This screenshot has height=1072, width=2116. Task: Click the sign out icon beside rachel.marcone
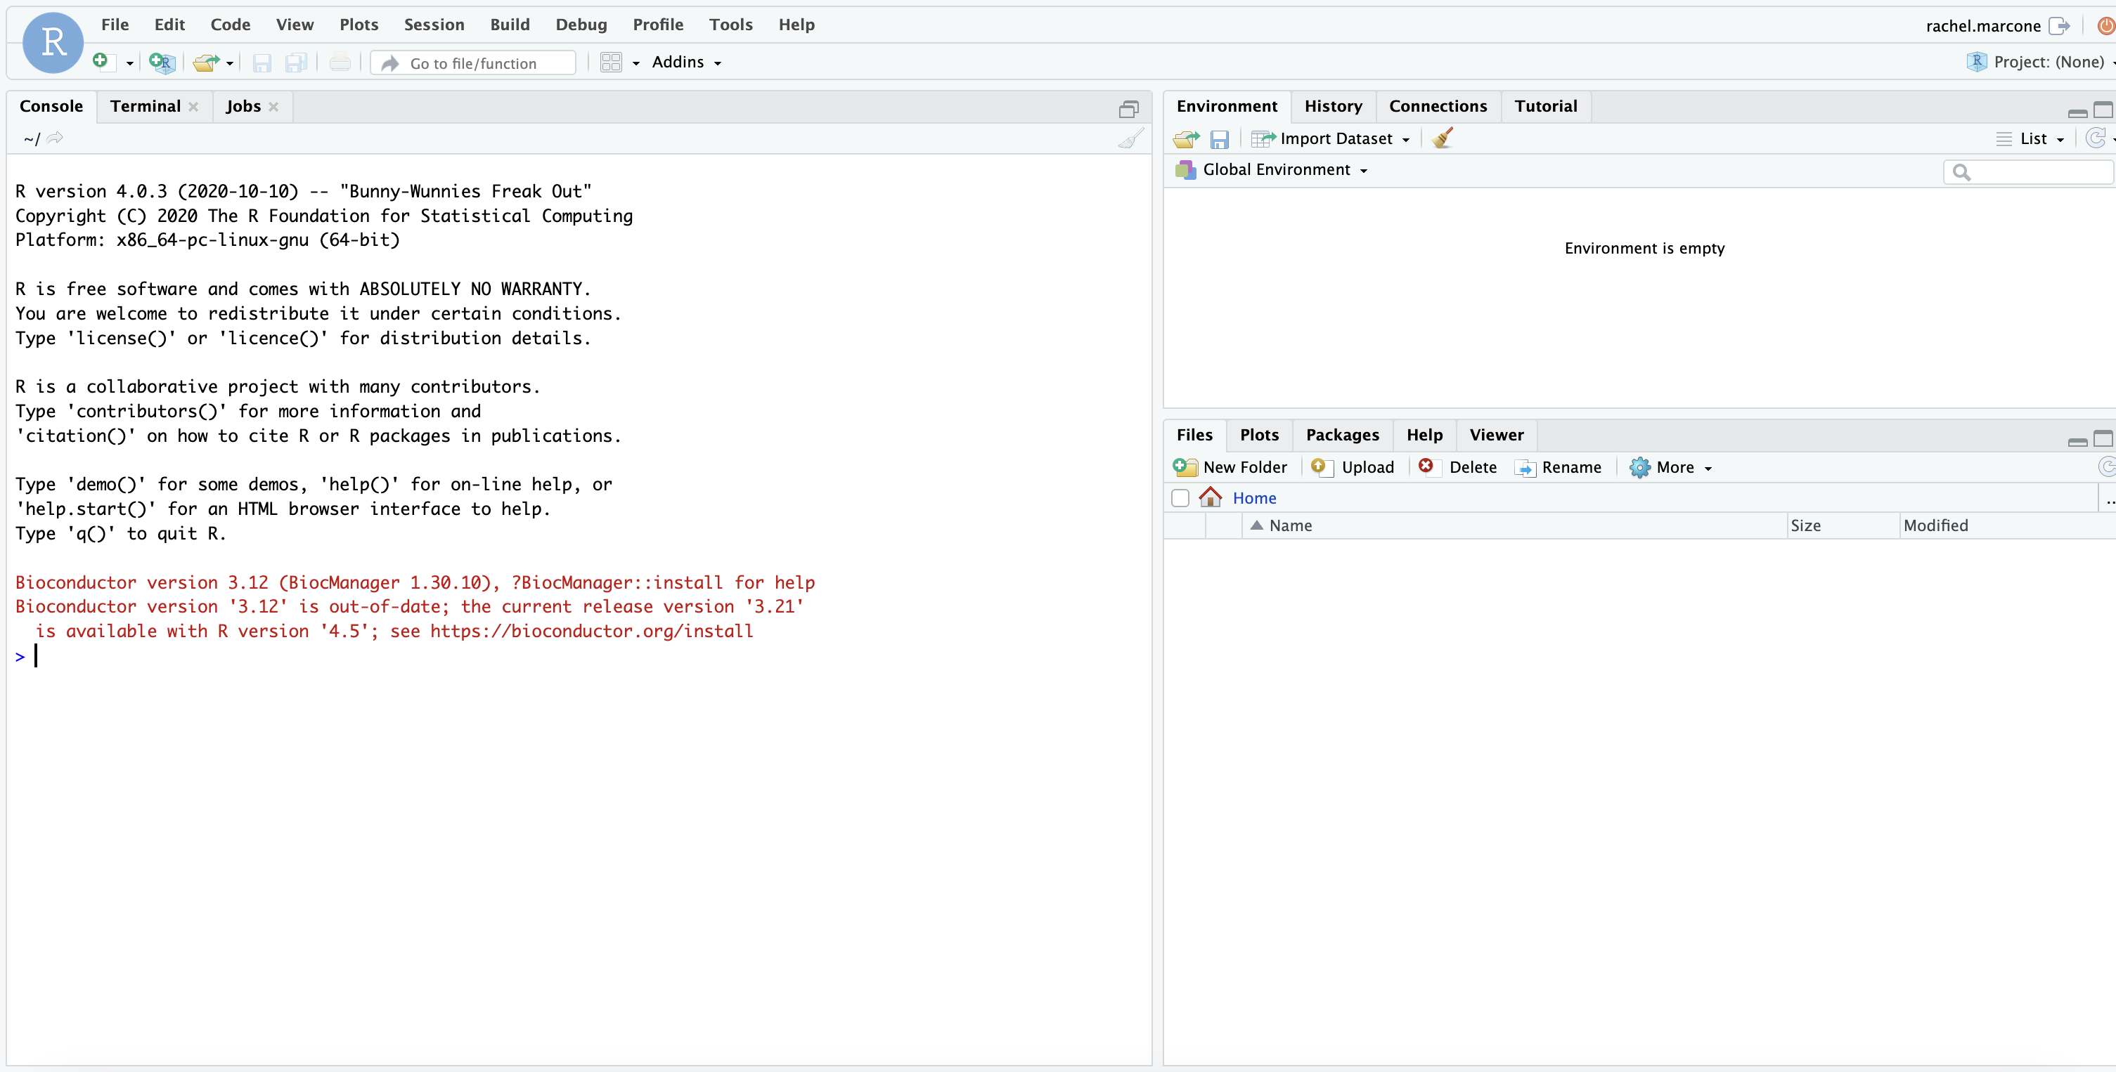click(x=2058, y=25)
